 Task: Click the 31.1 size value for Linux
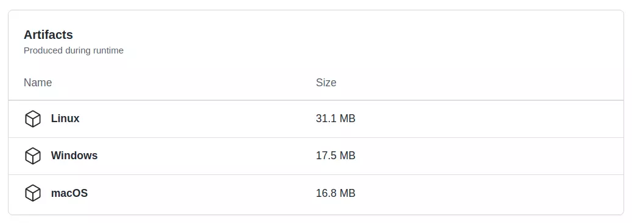326,118
